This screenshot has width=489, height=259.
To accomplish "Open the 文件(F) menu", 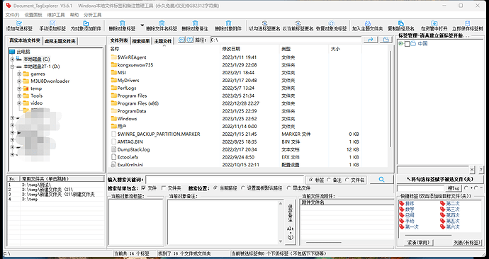I will click(13, 15).
